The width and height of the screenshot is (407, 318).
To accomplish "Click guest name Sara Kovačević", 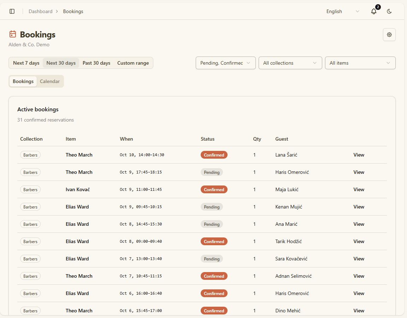I will coord(291,259).
